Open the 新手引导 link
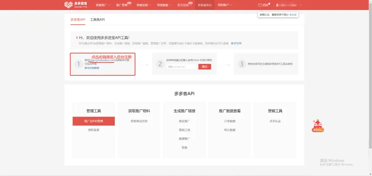 coord(236,43)
